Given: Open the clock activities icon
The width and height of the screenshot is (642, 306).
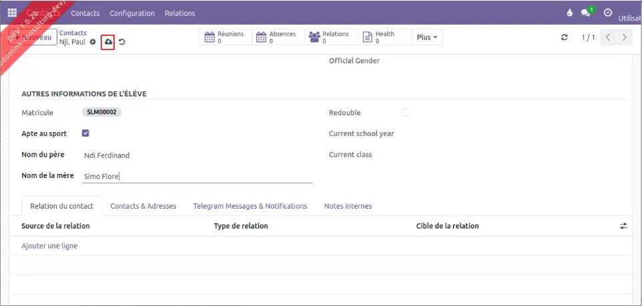Looking at the screenshot, I should 607,13.
